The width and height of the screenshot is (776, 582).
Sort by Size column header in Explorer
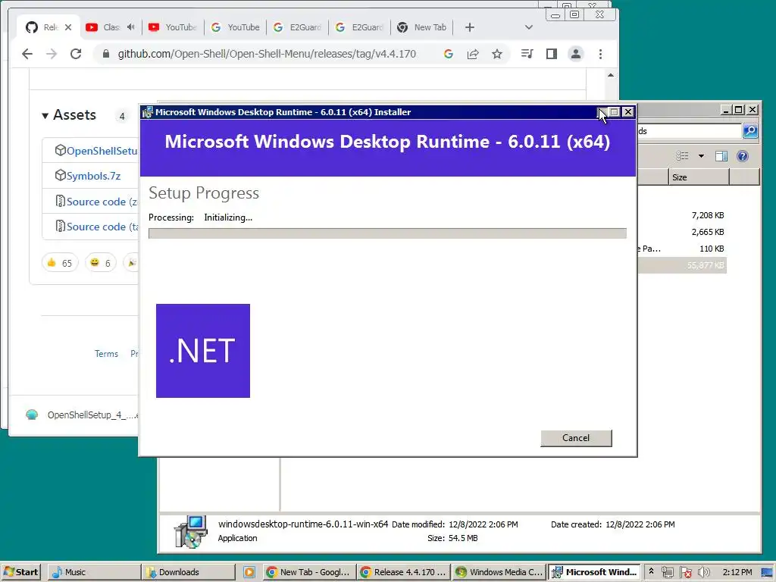coord(699,177)
